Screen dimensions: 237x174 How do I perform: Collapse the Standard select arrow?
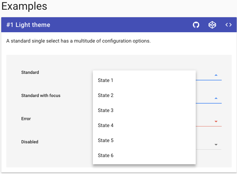216,75
